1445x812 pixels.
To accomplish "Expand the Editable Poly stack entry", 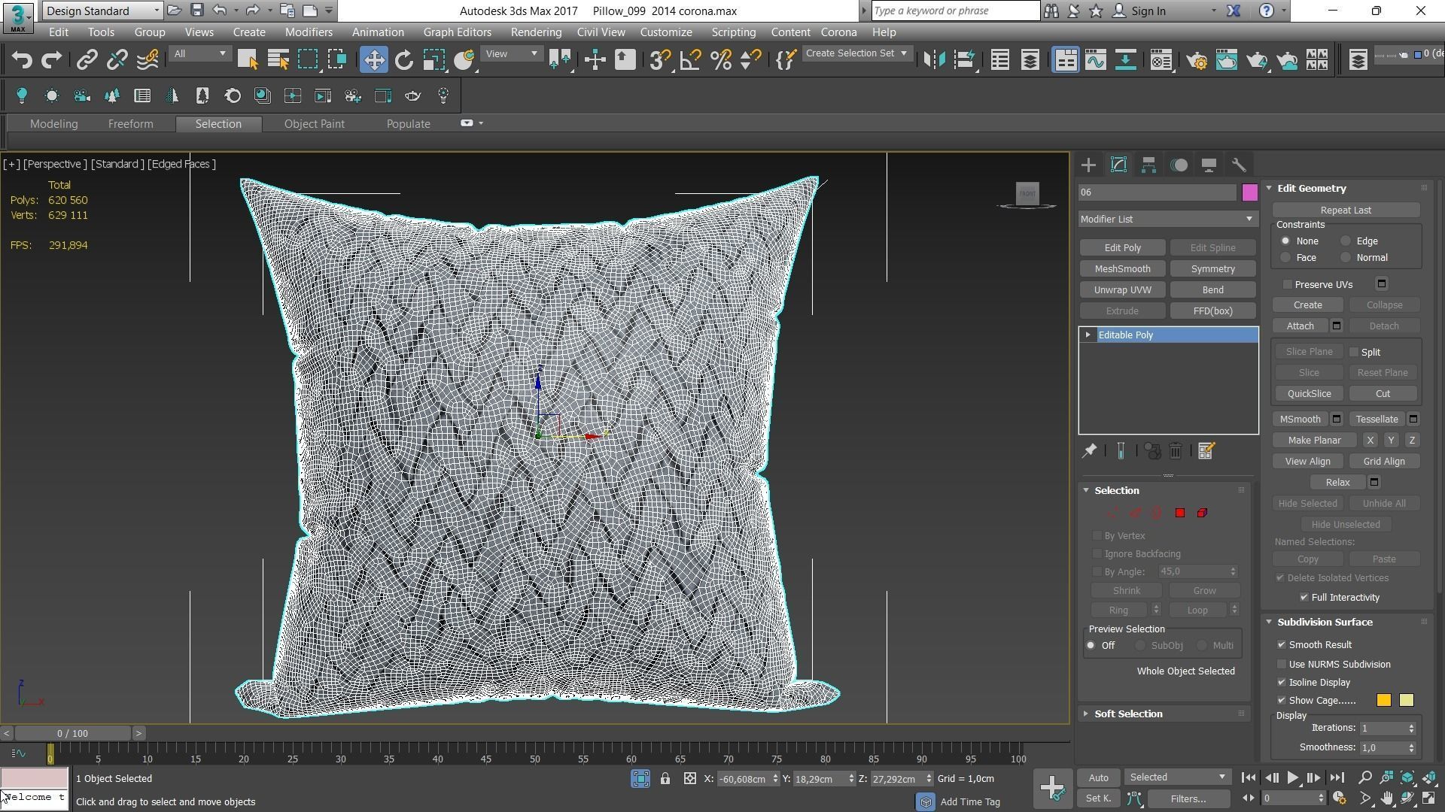I will coord(1088,335).
